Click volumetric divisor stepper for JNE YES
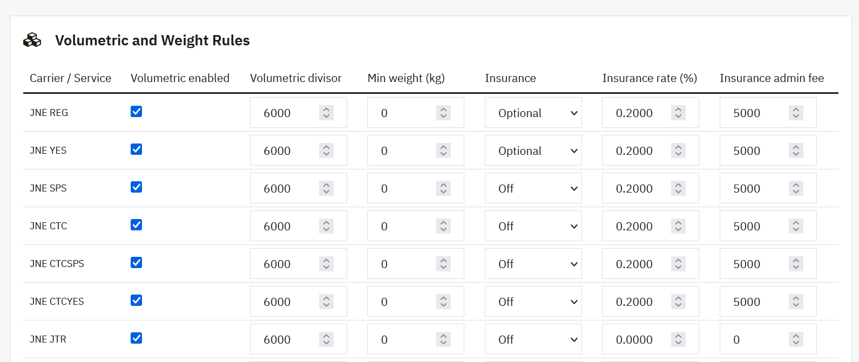The height and width of the screenshot is (362, 859). click(326, 151)
